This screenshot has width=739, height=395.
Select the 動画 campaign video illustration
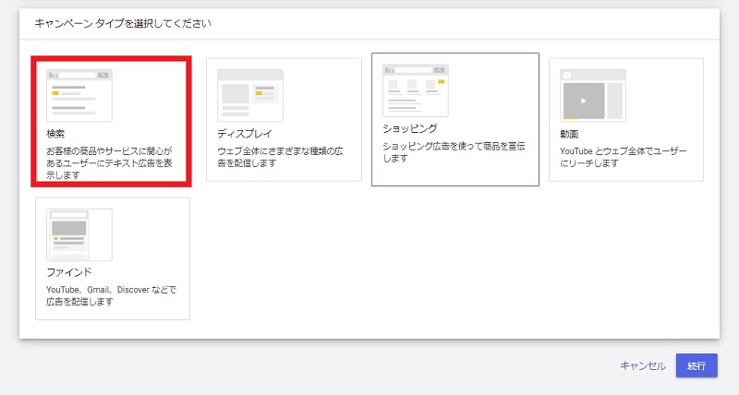593,96
